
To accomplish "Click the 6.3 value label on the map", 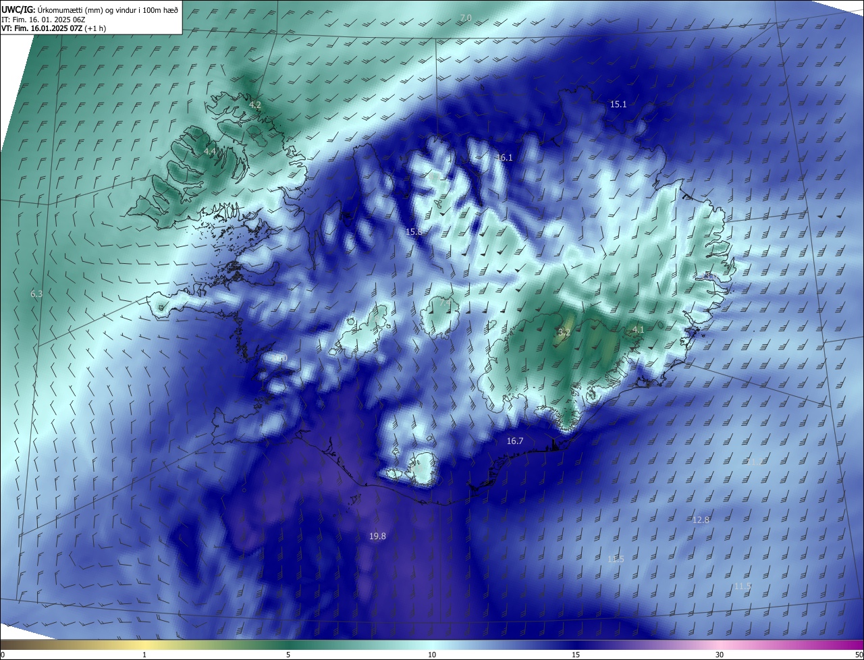I will pos(36,294).
